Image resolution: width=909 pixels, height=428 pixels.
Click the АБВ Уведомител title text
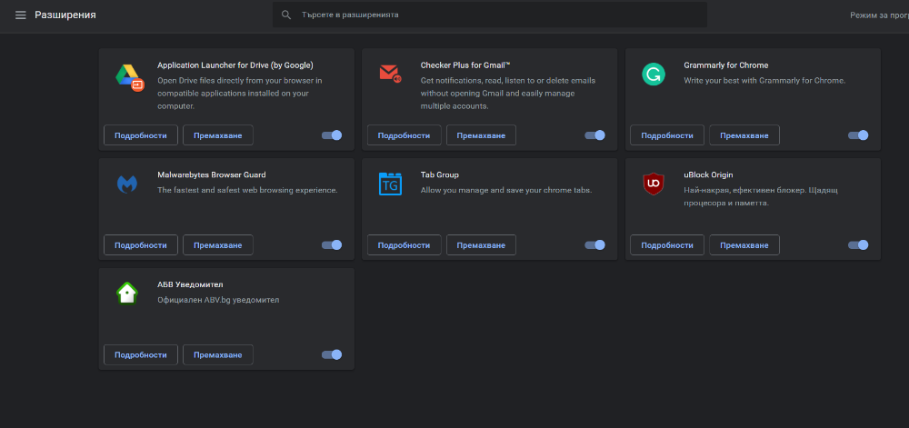[190, 284]
